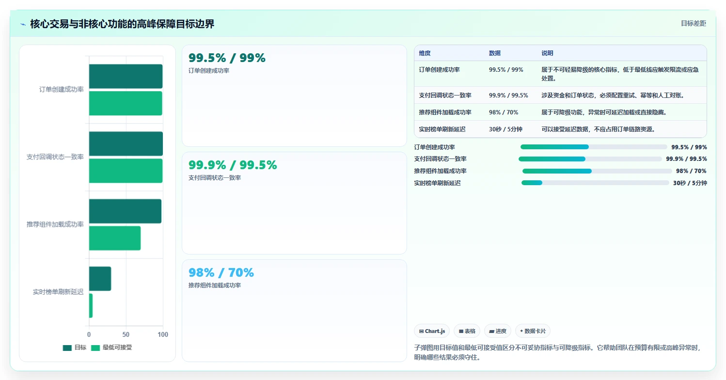
Task: Click the page title 核心交易与非核心功能的高峰保障目标边界
Action: [x=122, y=24]
